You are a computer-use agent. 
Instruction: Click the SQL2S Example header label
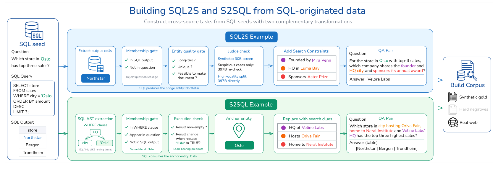pos(251,37)
